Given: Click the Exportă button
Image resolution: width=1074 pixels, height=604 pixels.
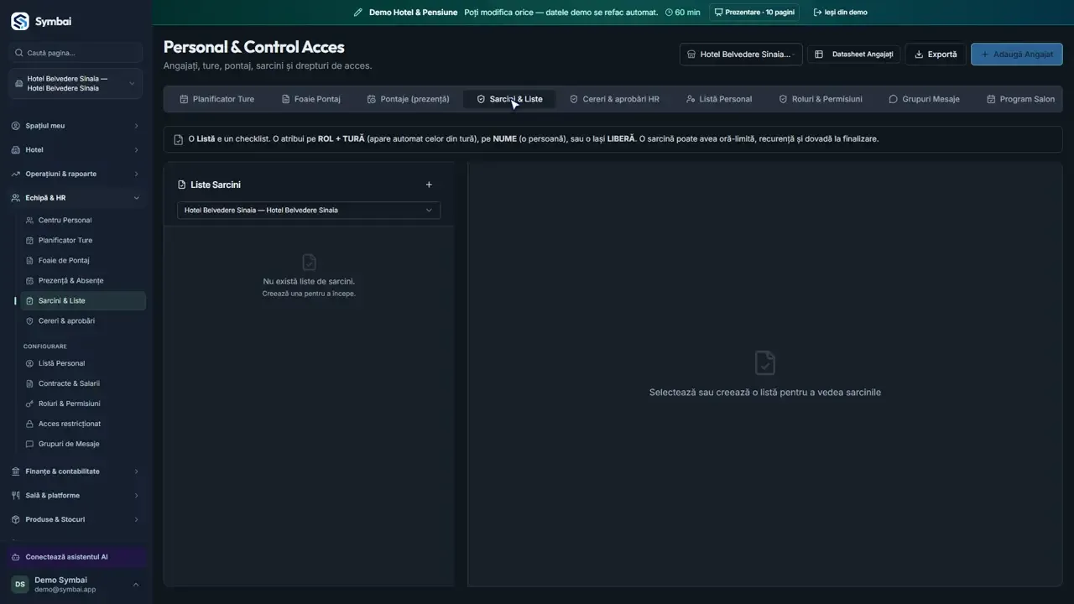Looking at the screenshot, I should 936,55.
